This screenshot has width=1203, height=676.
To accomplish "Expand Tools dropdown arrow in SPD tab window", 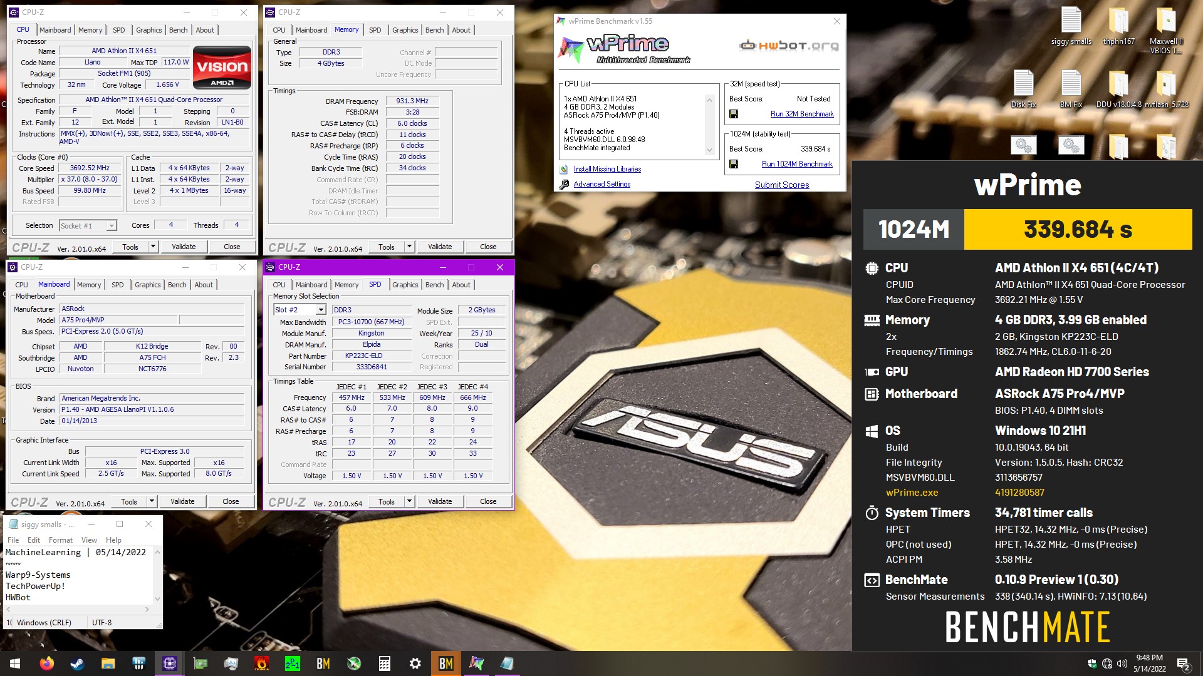I will [x=409, y=501].
